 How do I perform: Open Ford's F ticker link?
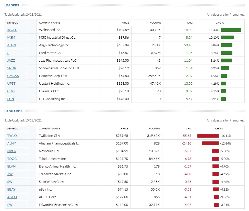click(x=8, y=53)
